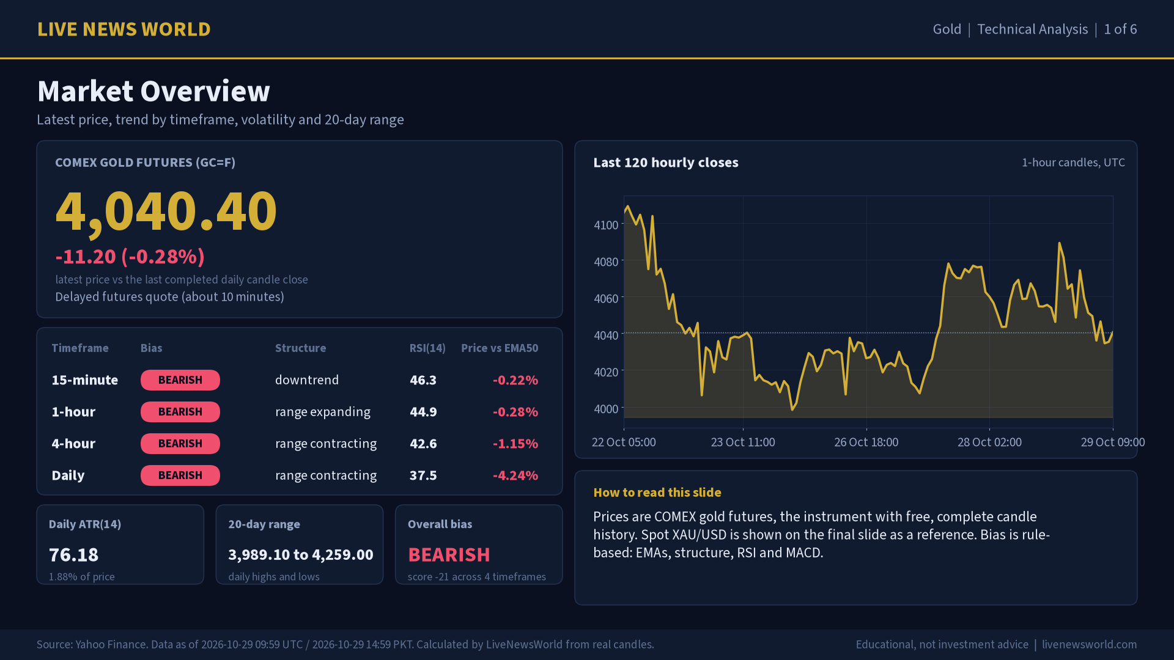1174x660 pixels.
Task: Click '1.88% of price' caption
Action: pyautogui.click(x=82, y=577)
